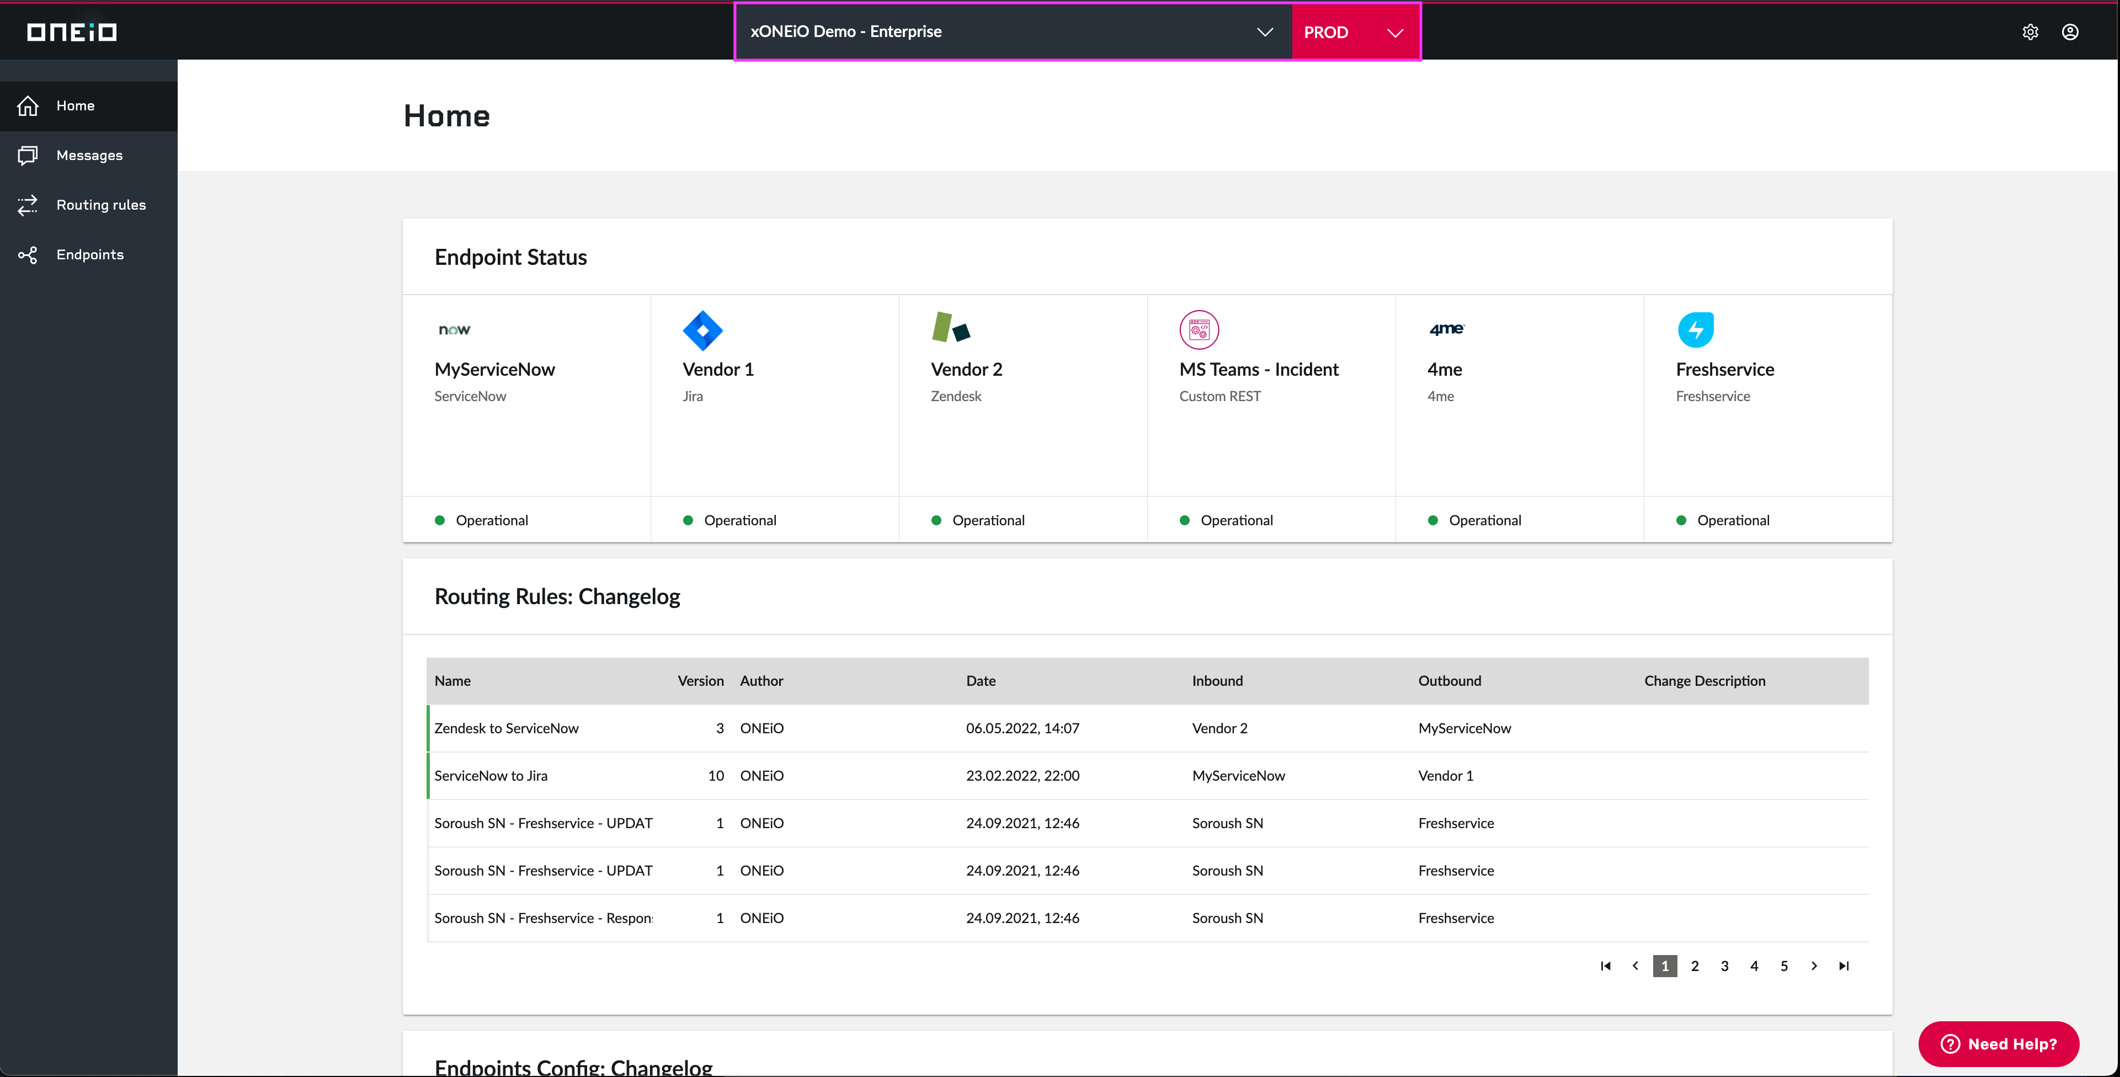
Task: Open the MyServiceNow endpoint card title
Action: pyautogui.click(x=494, y=370)
